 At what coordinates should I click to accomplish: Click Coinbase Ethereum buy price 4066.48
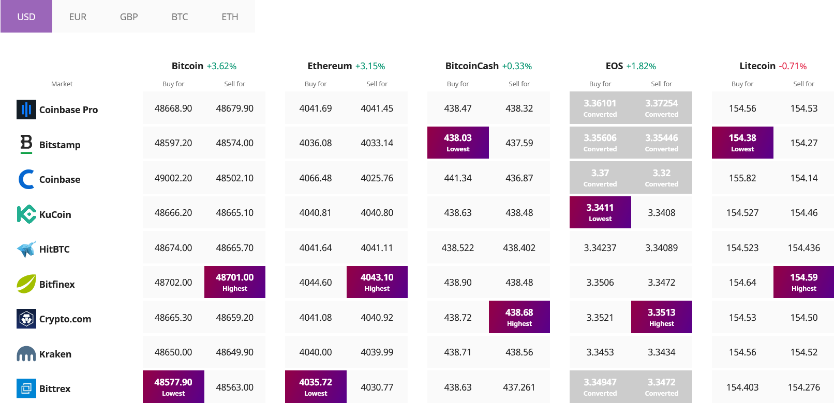point(316,178)
